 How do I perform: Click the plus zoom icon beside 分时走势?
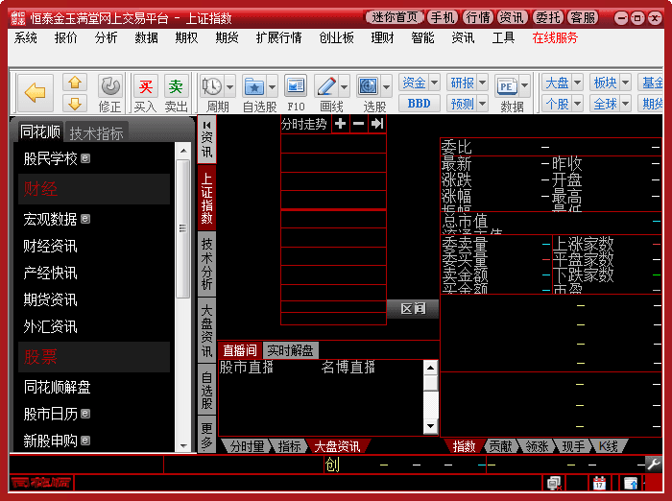(340, 124)
